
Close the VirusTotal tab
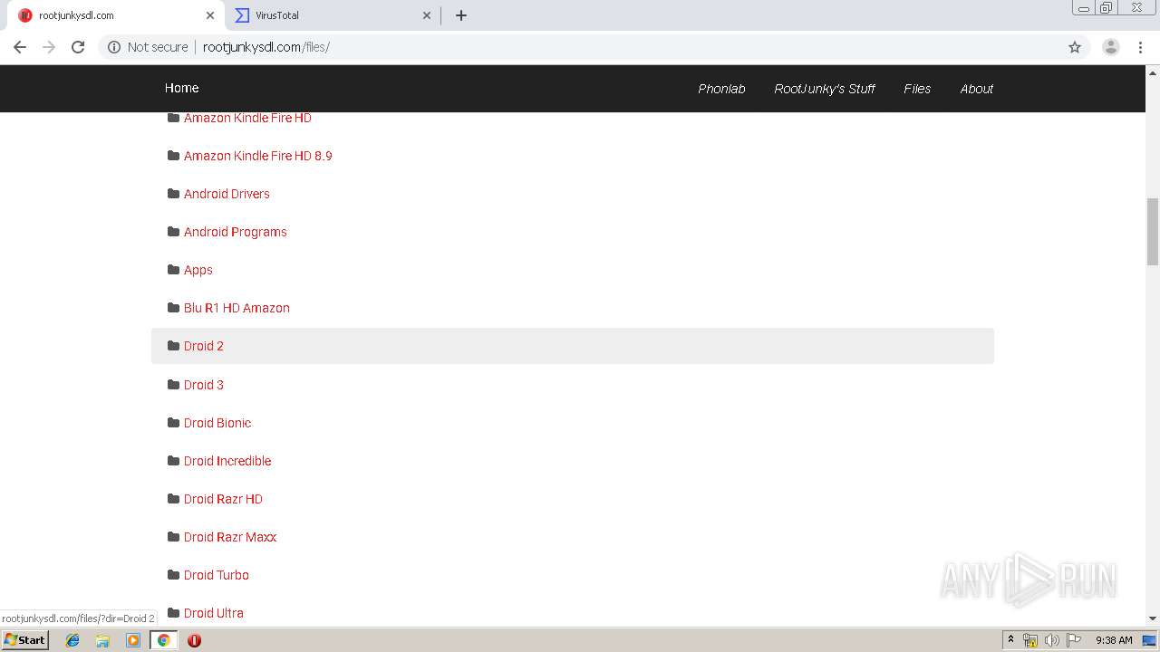click(428, 15)
